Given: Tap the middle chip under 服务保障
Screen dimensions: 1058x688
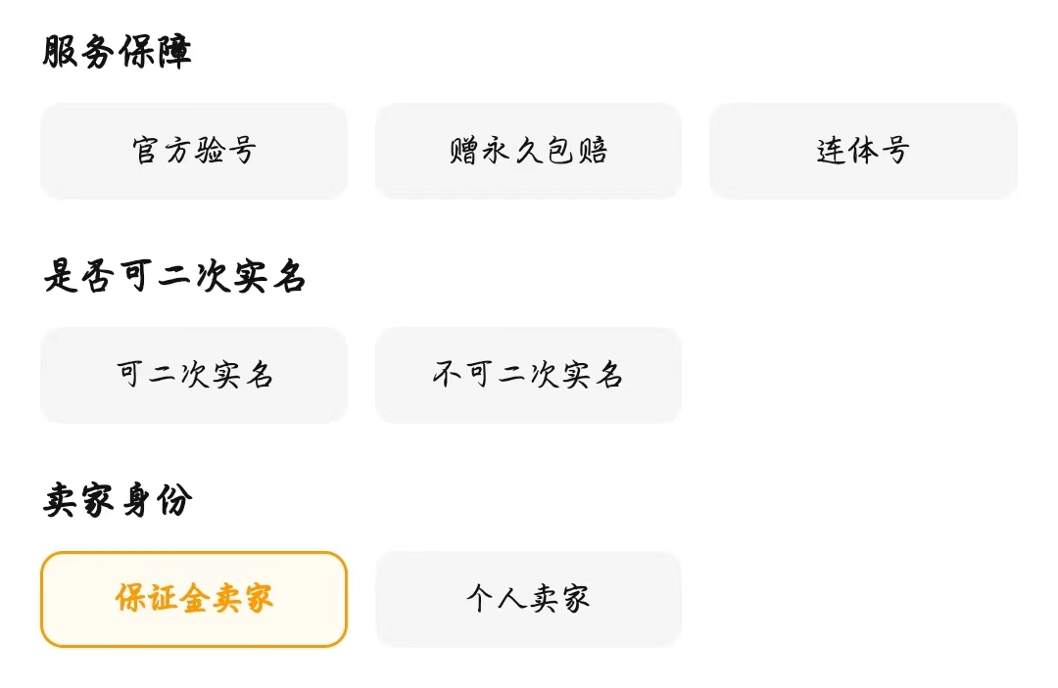Looking at the screenshot, I should (x=528, y=151).
